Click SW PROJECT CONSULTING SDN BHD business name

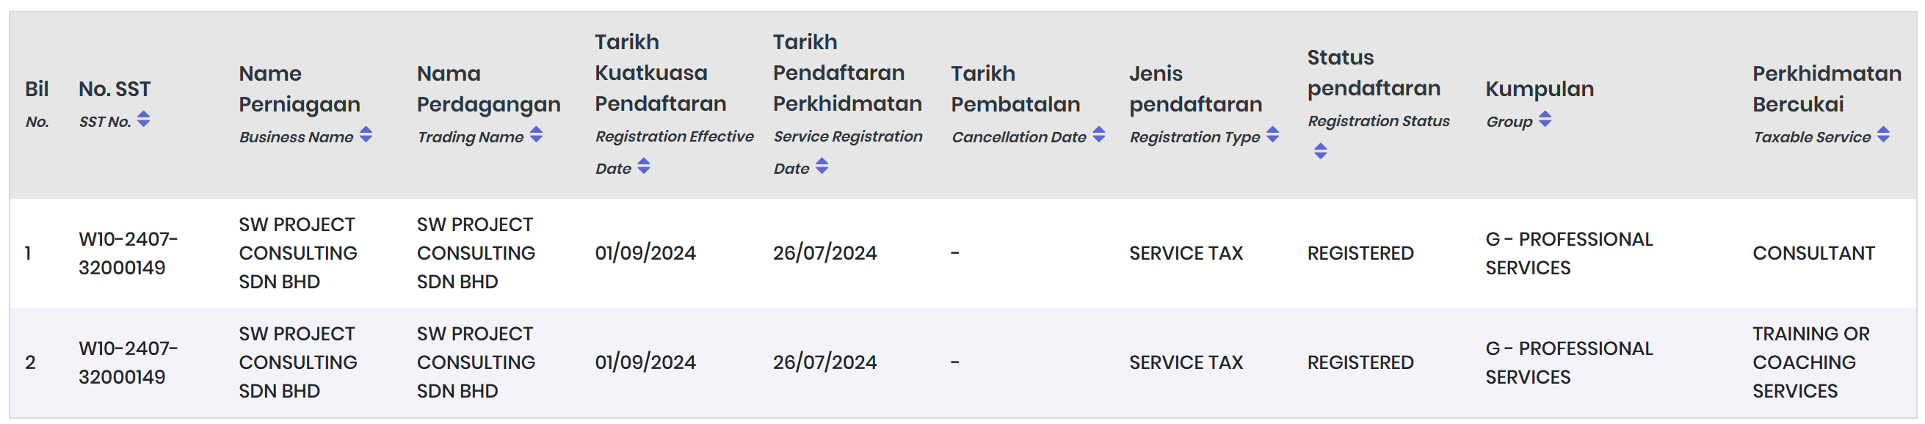tap(298, 253)
